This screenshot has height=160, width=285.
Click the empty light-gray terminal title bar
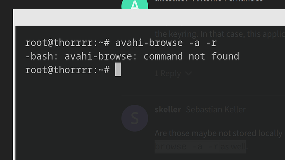pyautogui.click(x=150, y=18)
